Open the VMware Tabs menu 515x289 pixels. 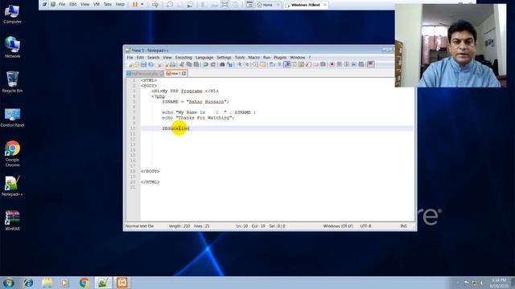(x=108, y=4)
